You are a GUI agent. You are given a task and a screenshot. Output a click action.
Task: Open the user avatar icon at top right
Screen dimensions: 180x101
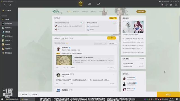162,5
